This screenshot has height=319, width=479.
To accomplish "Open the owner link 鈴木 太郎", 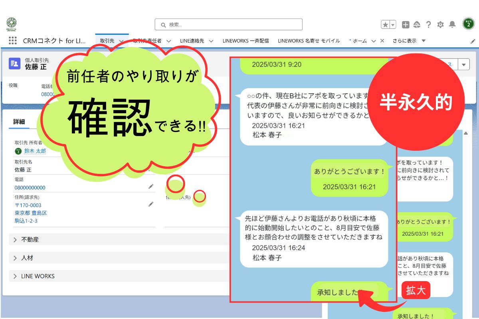I will tap(35, 151).
